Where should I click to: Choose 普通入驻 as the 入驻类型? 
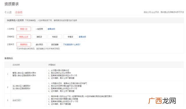(24, 29)
